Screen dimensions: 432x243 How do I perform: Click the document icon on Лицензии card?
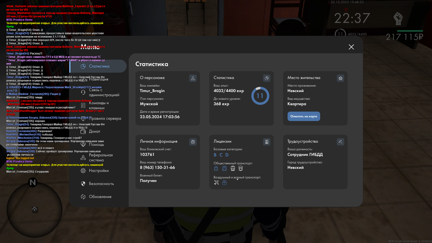(267, 142)
